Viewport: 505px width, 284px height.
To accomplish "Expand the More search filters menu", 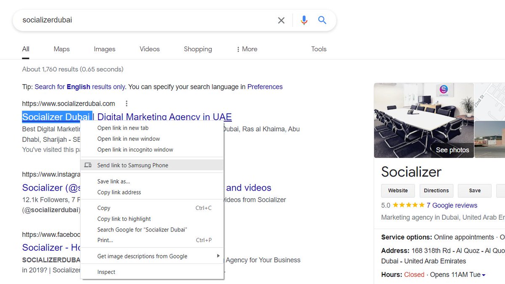I will coord(247,49).
